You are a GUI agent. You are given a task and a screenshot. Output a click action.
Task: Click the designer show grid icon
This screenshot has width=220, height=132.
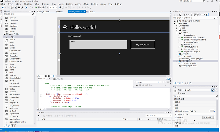click(x=46, y=76)
